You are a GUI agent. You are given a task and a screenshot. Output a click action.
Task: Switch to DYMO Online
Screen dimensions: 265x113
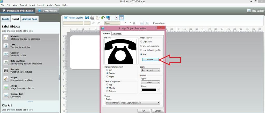pyautogui.click(x=48, y=11)
